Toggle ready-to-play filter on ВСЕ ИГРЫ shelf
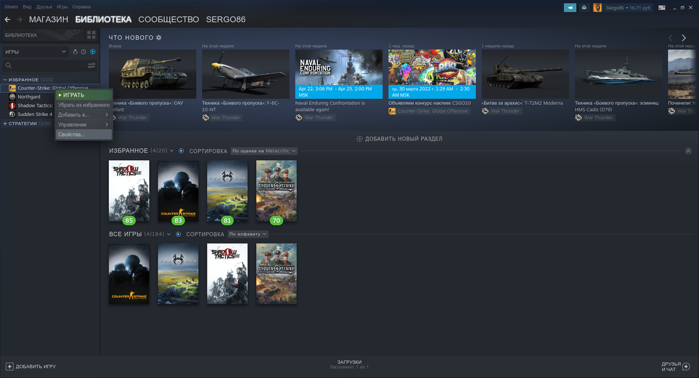This screenshot has height=378, width=699. (x=178, y=234)
